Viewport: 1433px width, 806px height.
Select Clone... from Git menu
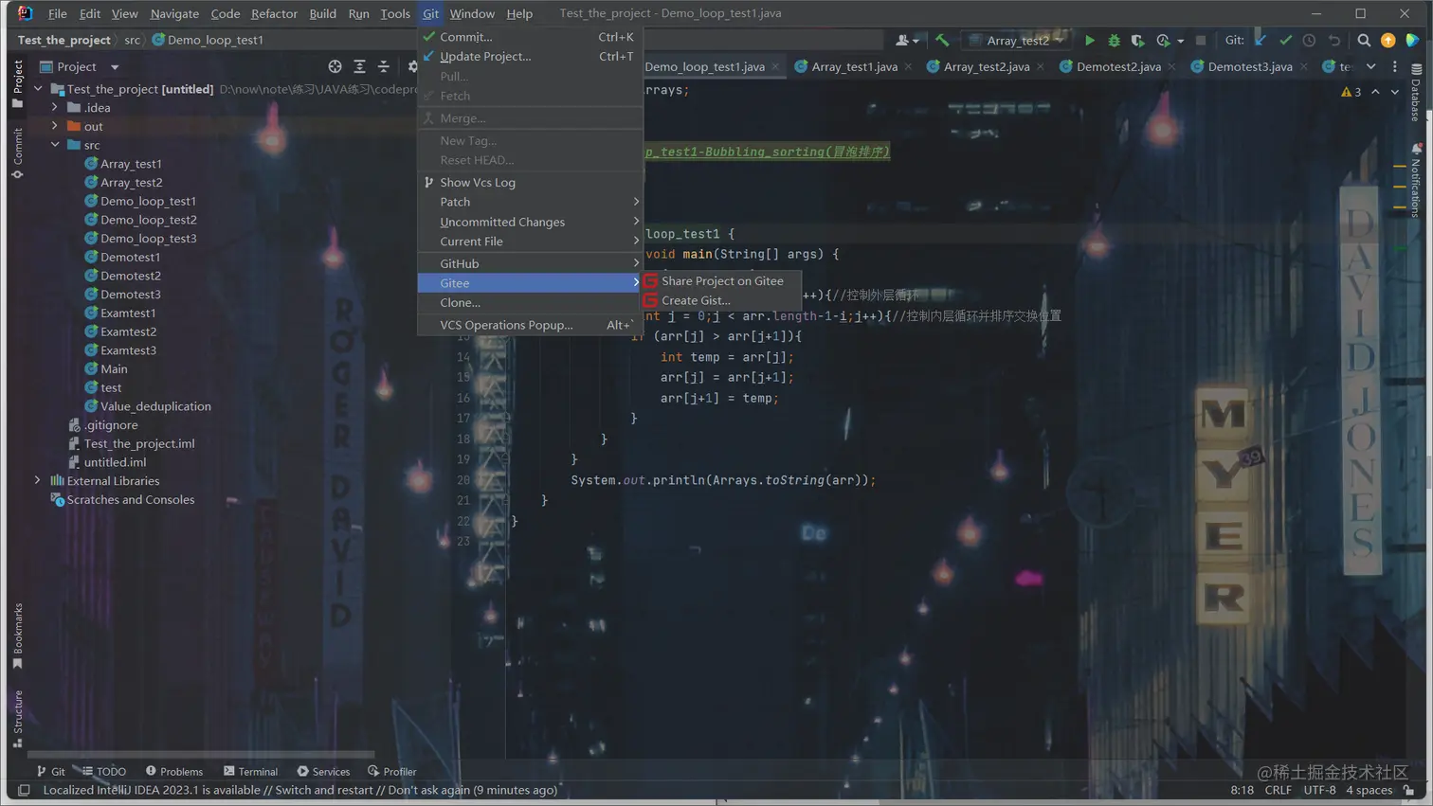coord(530,302)
